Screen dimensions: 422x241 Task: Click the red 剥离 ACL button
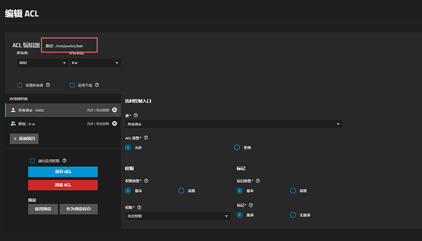(63, 185)
